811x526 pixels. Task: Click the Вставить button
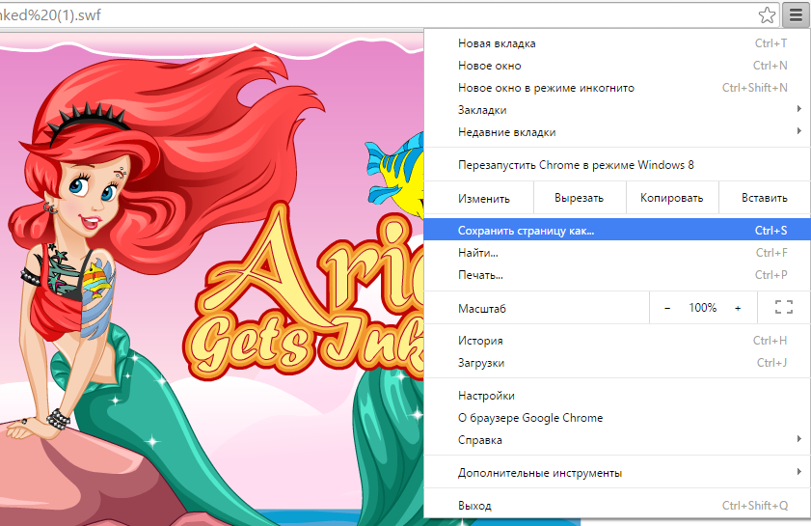click(765, 198)
